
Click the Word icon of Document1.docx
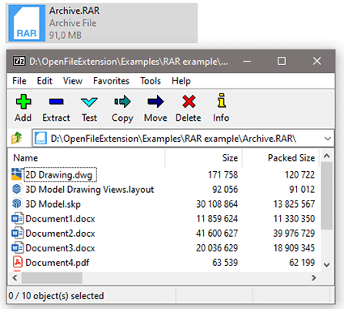[17, 218]
